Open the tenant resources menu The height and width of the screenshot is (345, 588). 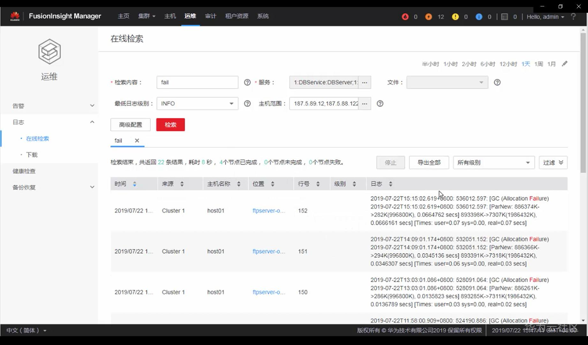coord(237,16)
